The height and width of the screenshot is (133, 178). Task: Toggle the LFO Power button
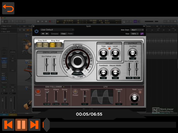75,91
